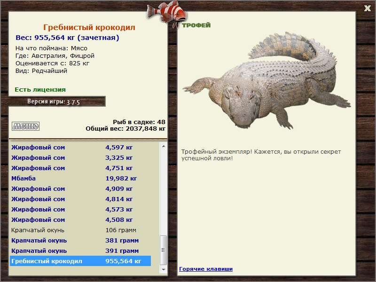
Task: Select Жирафовый сом 4,814 кг entry
Action: tap(80, 199)
